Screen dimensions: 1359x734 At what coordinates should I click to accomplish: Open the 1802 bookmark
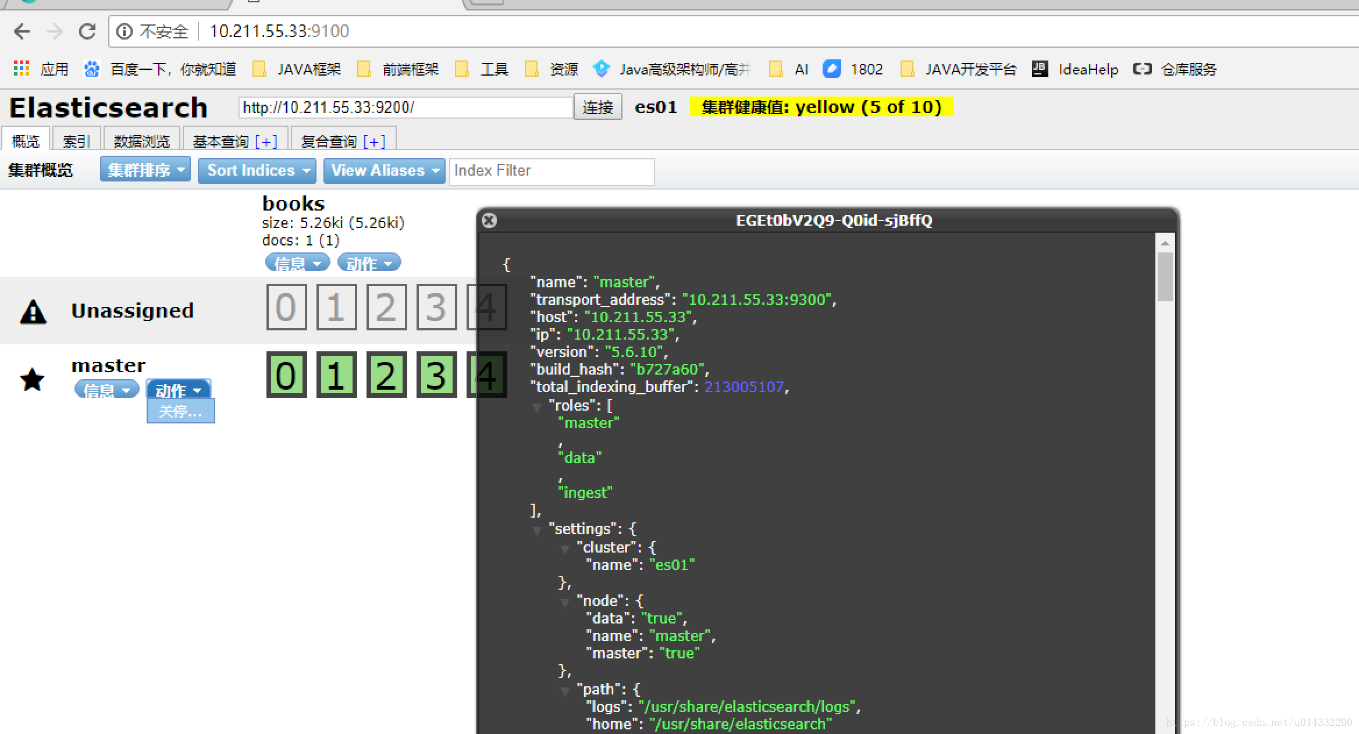coord(853,69)
